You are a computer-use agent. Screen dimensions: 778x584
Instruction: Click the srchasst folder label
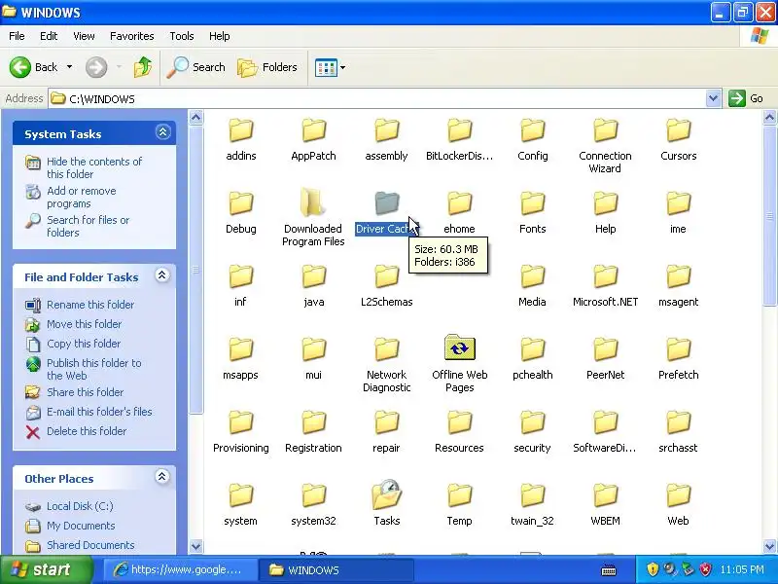click(678, 448)
